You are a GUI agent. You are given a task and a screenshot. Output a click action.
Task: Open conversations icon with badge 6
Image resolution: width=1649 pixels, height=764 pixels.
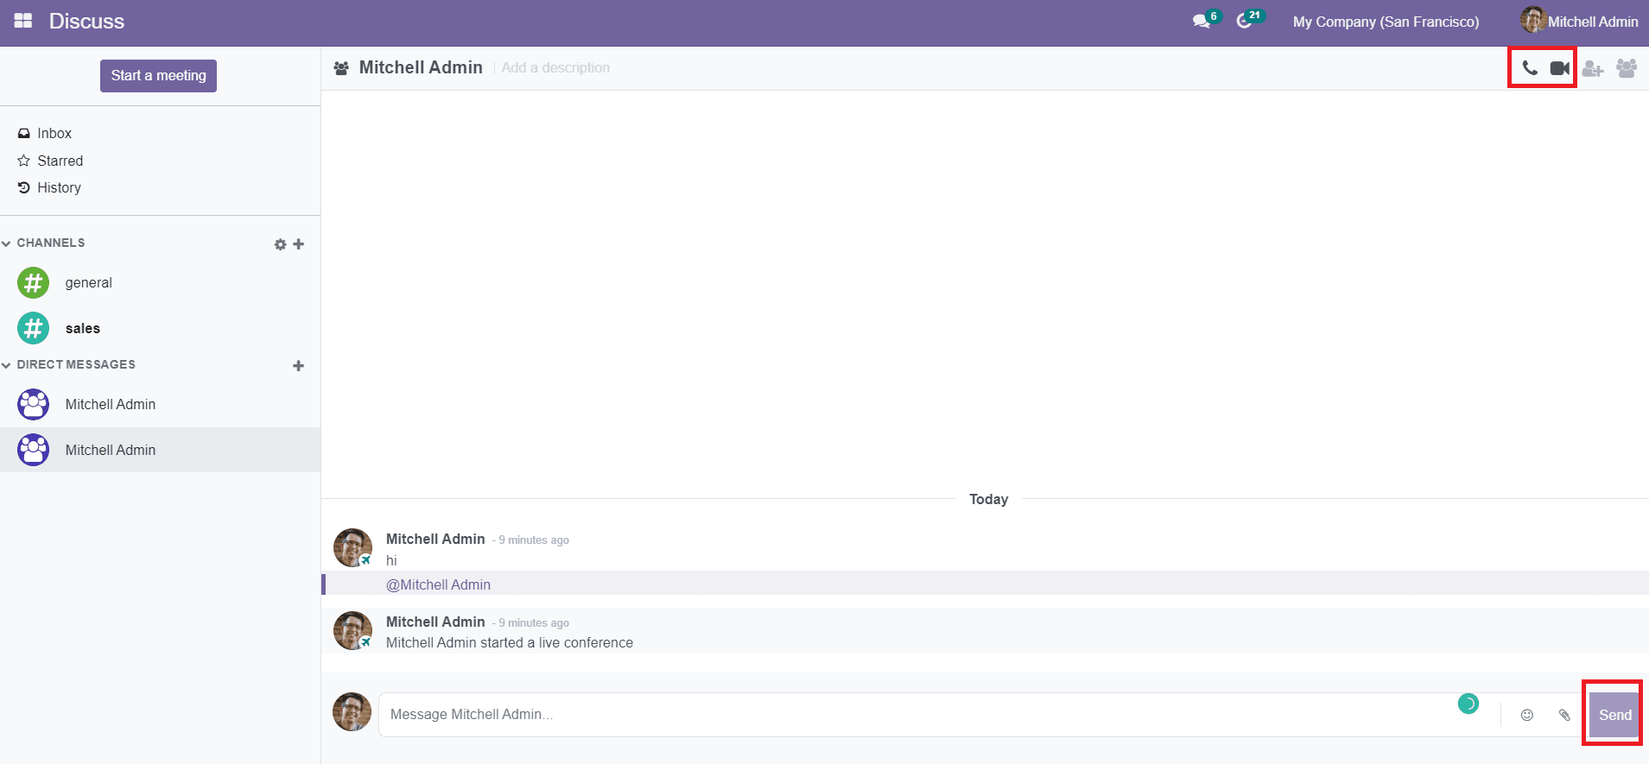(1206, 20)
